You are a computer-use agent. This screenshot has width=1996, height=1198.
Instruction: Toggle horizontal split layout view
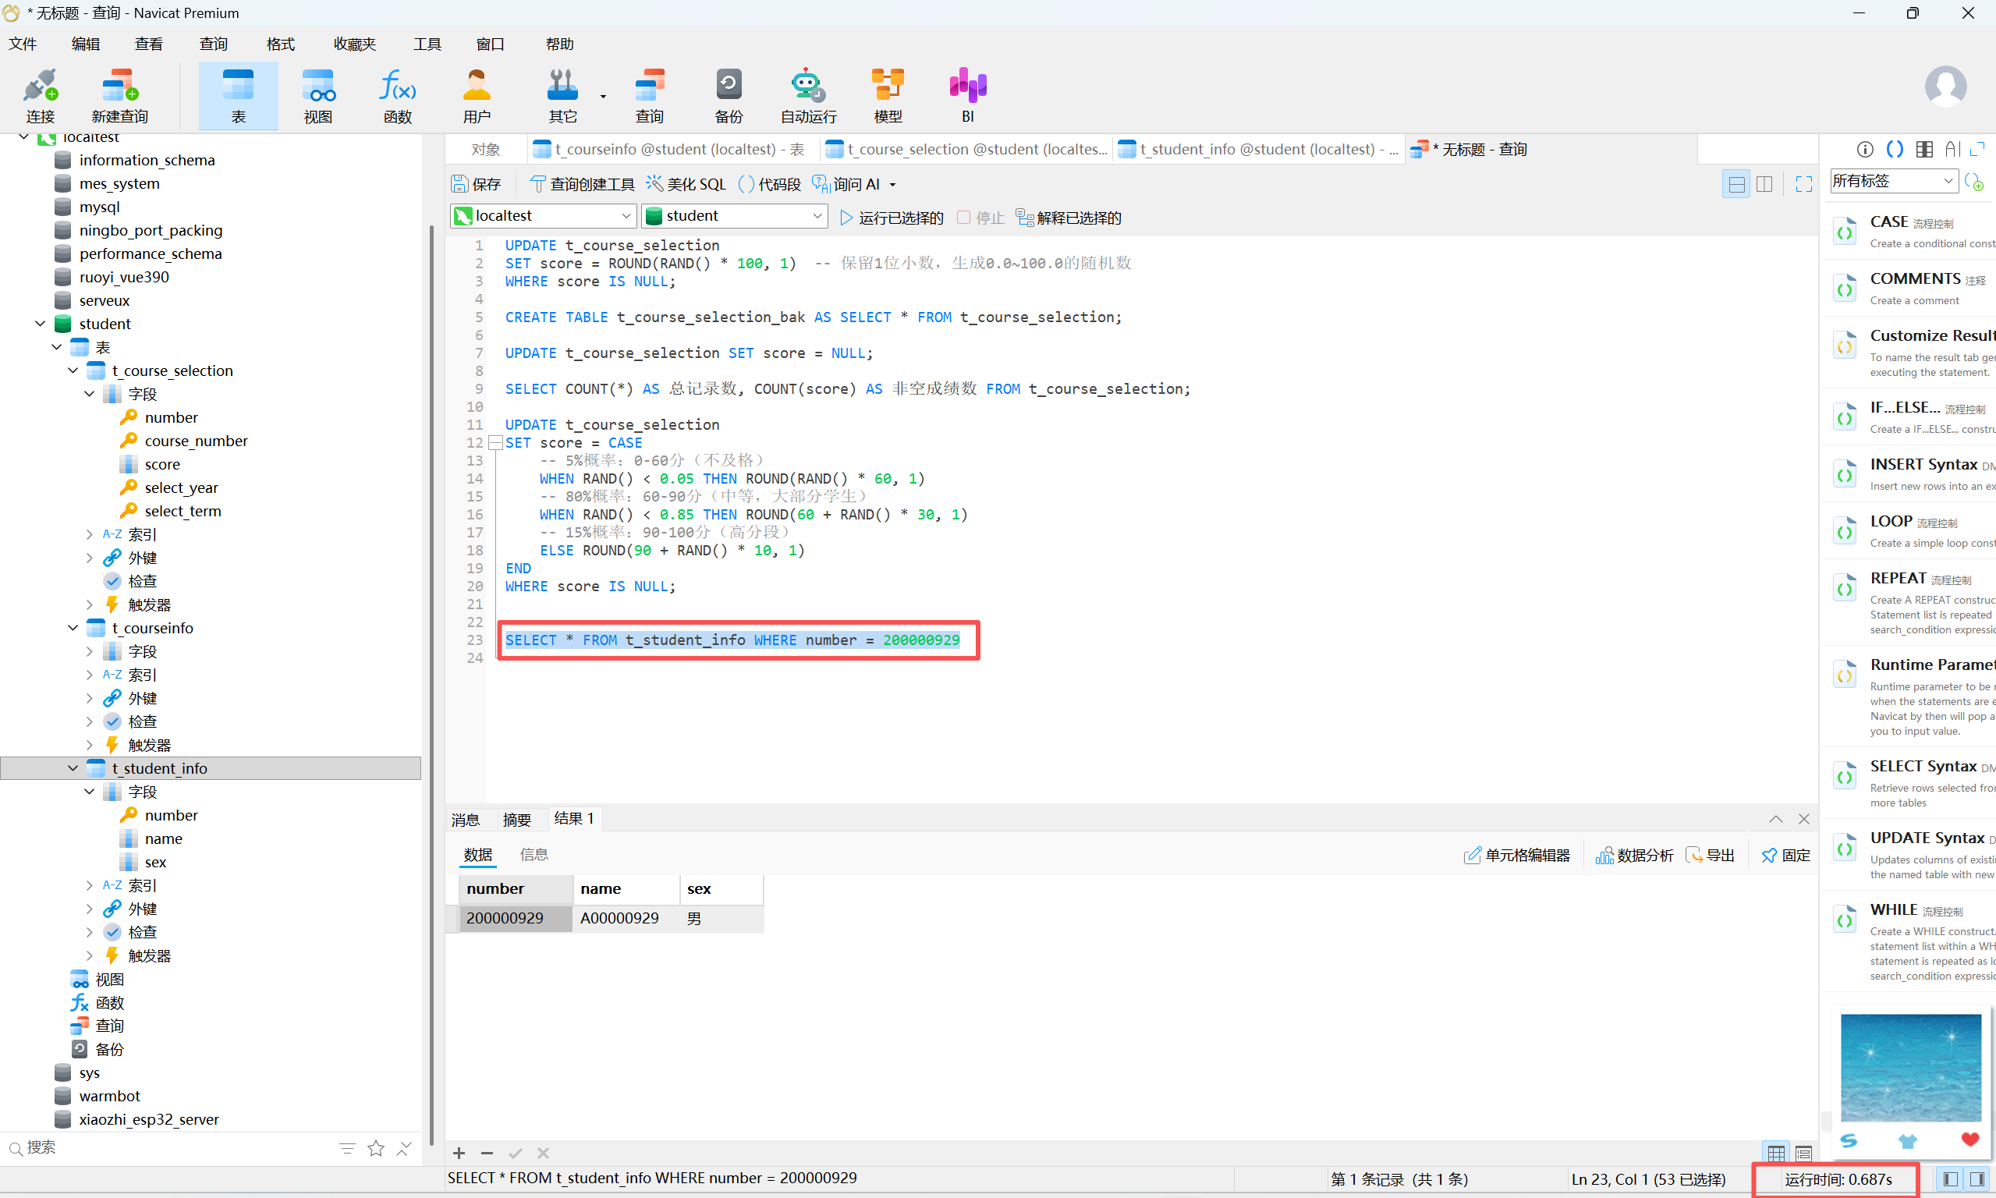click(x=1735, y=184)
